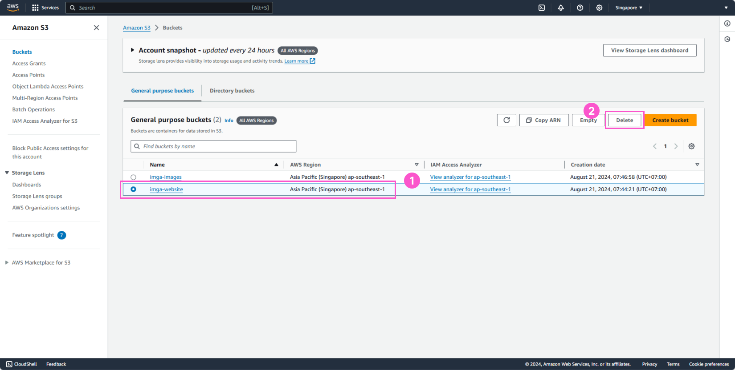Screen dimensions: 735x370
Task: Open the Services grid menu
Action: click(x=45, y=8)
